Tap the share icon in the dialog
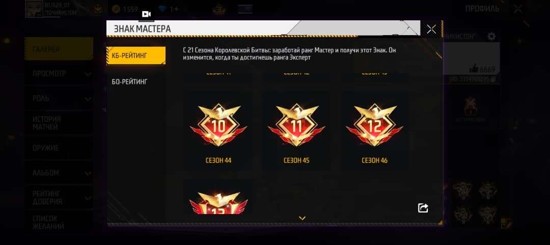The width and height of the screenshot is (550, 245). (423, 208)
